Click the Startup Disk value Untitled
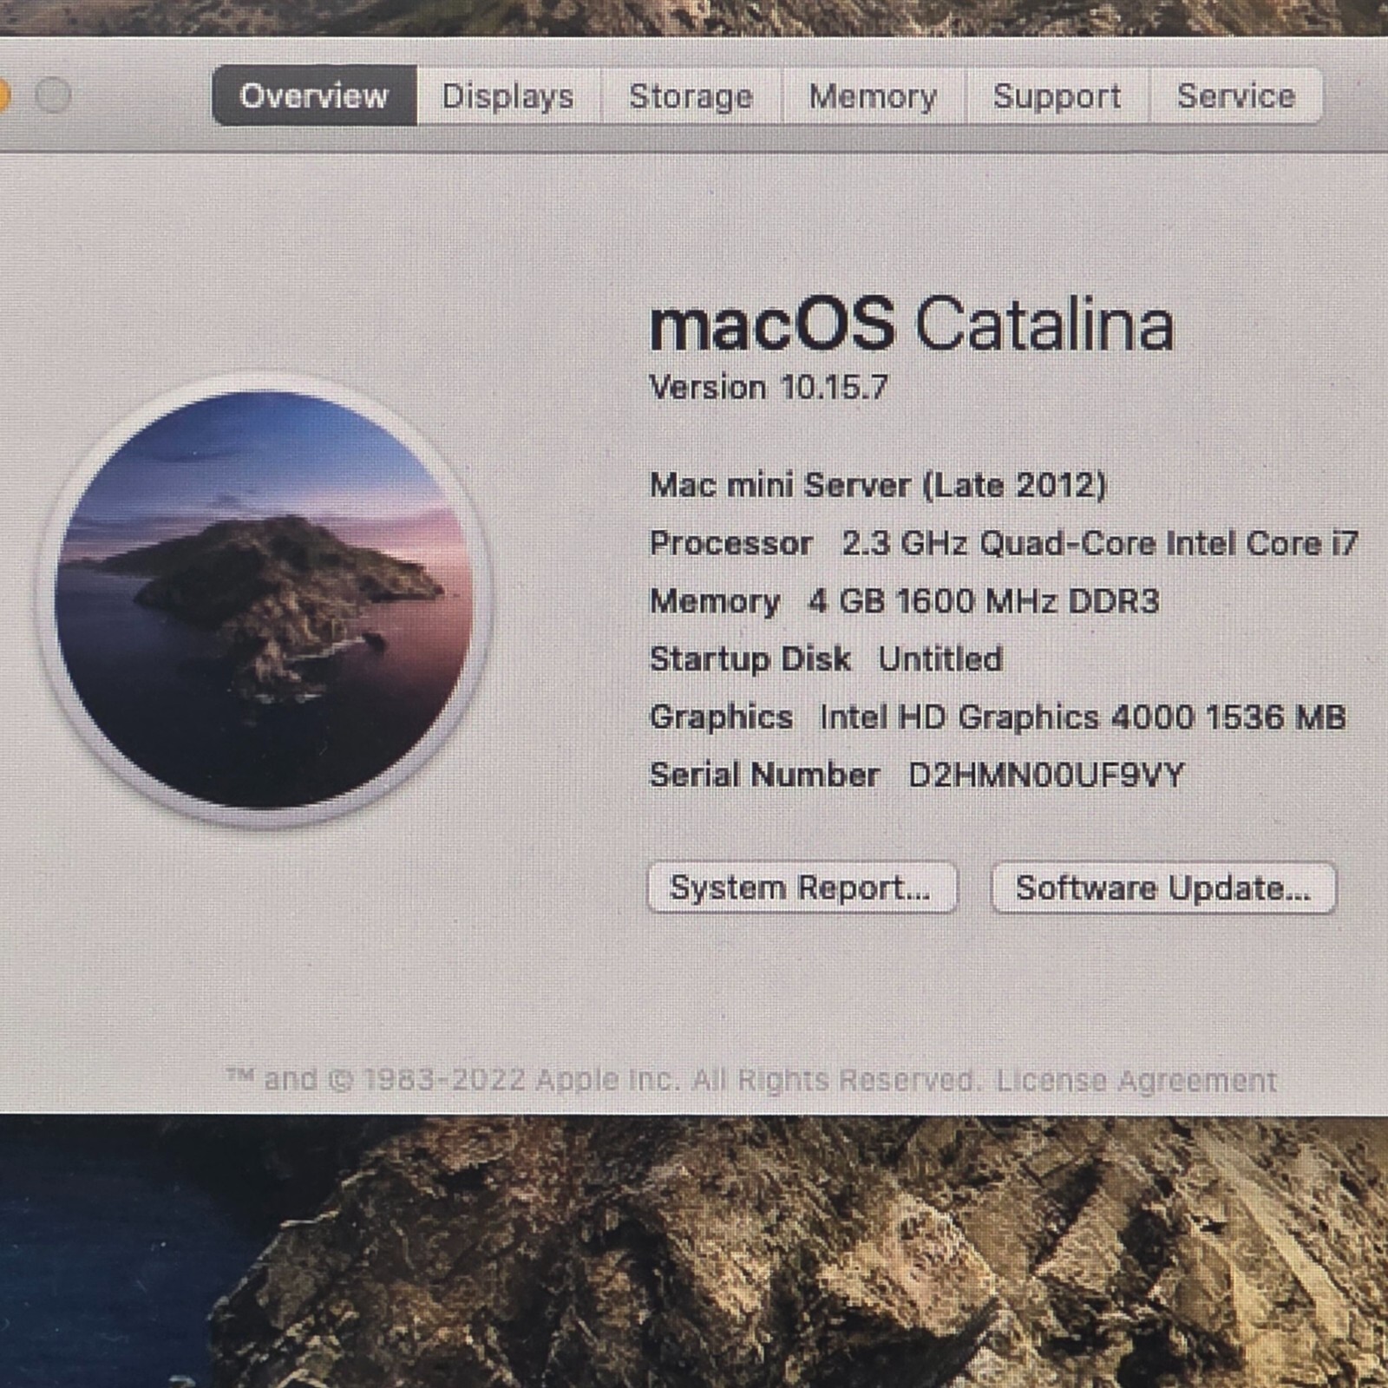This screenshot has height=1388, width=1388. point(940,659)
